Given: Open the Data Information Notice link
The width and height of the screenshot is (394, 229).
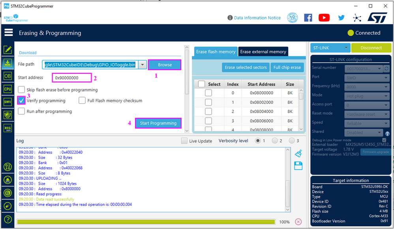Looking at the screenshot, I should pyautogui.click(x=257, y=18).
